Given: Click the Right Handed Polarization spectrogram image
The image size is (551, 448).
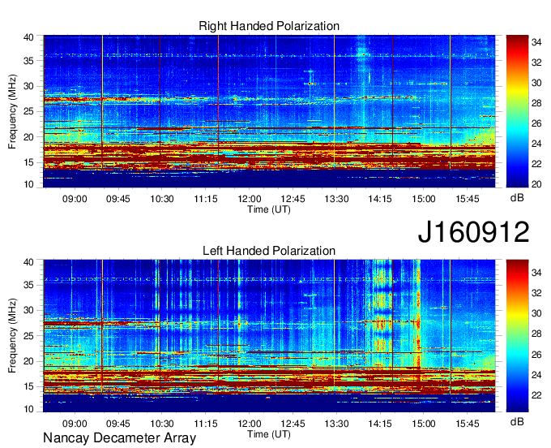Looking at the screenshot, I should (x=269, y=111).
